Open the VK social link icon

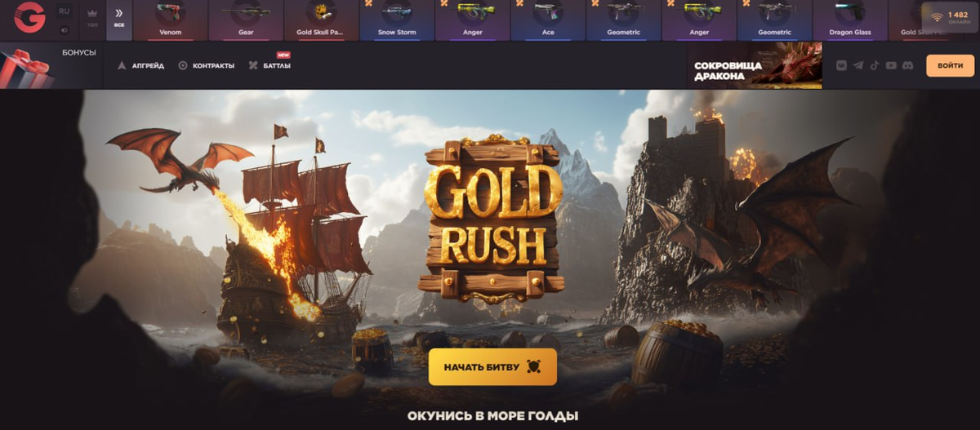[841, 65]
